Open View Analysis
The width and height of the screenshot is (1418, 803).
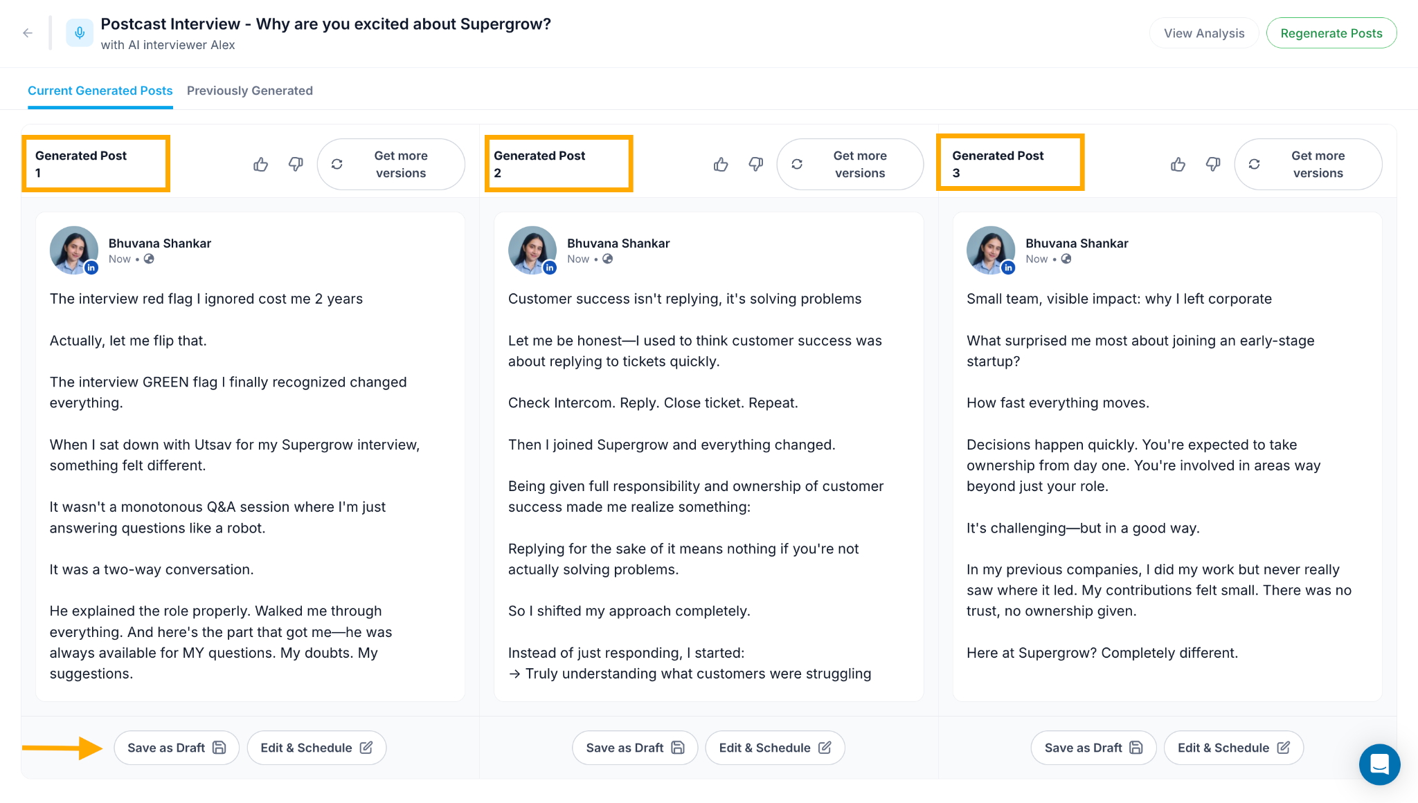1204,33
